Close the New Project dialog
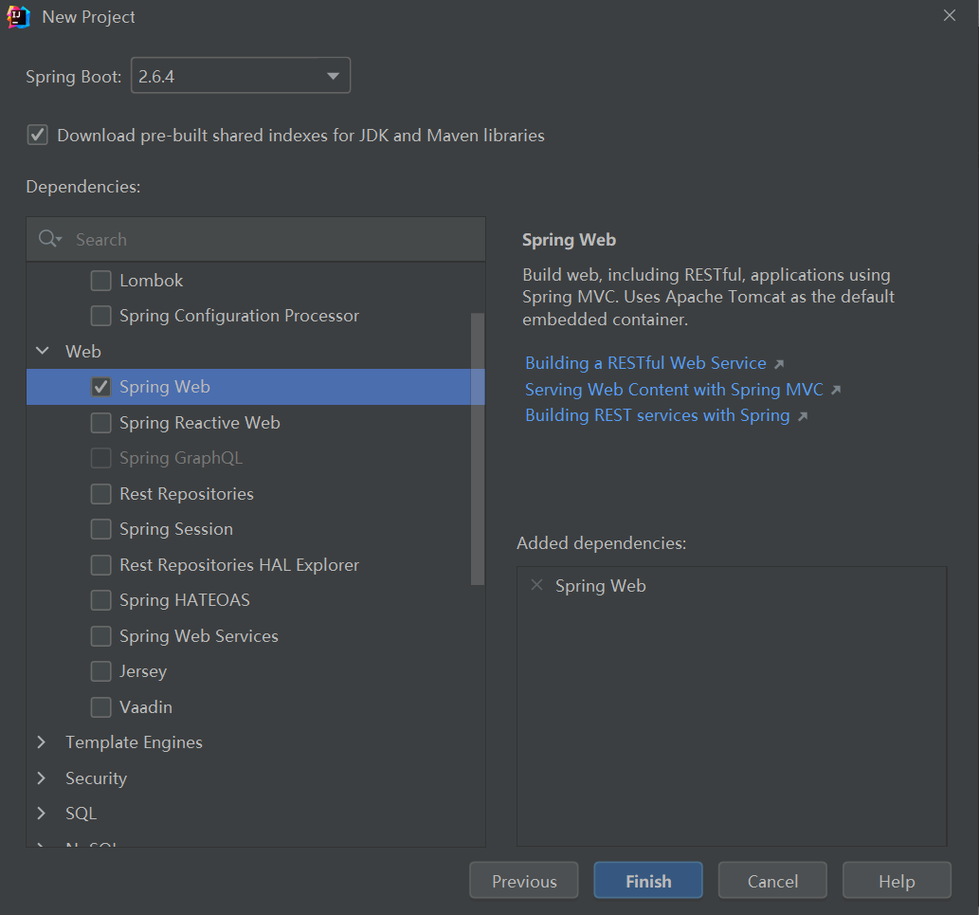The image size is (979, 915). click(950, 15)
